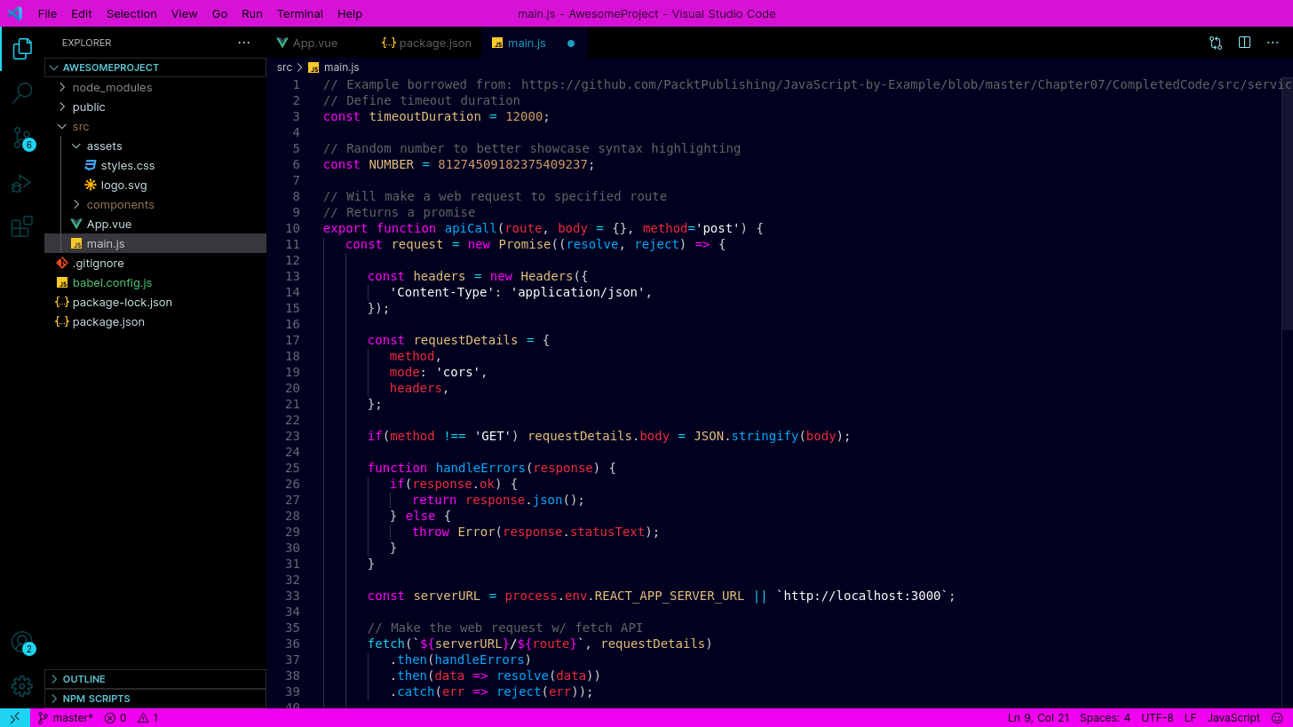Viewport: 1293px width, 727px height.
Task: Open the Accounts menu icon
Action: [22, 643]
